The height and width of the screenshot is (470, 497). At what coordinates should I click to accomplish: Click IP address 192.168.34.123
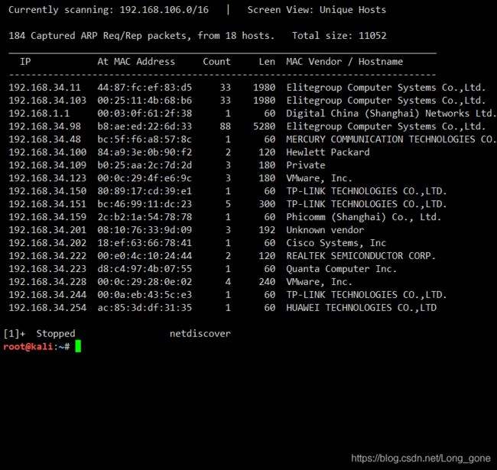coord(47,178)
